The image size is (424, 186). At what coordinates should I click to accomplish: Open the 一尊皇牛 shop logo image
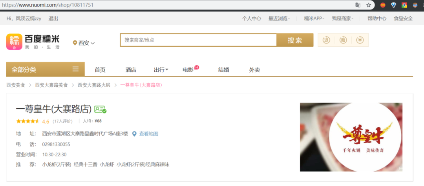pos(351,137)
